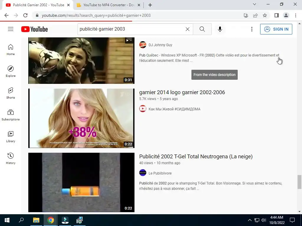302x226 pixels.
Task: Switch to YouTube to MP4 Converter tab
Action: (x=108, y=5)
